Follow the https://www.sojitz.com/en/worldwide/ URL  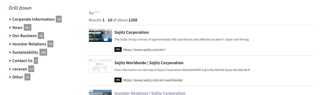point(153,80)
